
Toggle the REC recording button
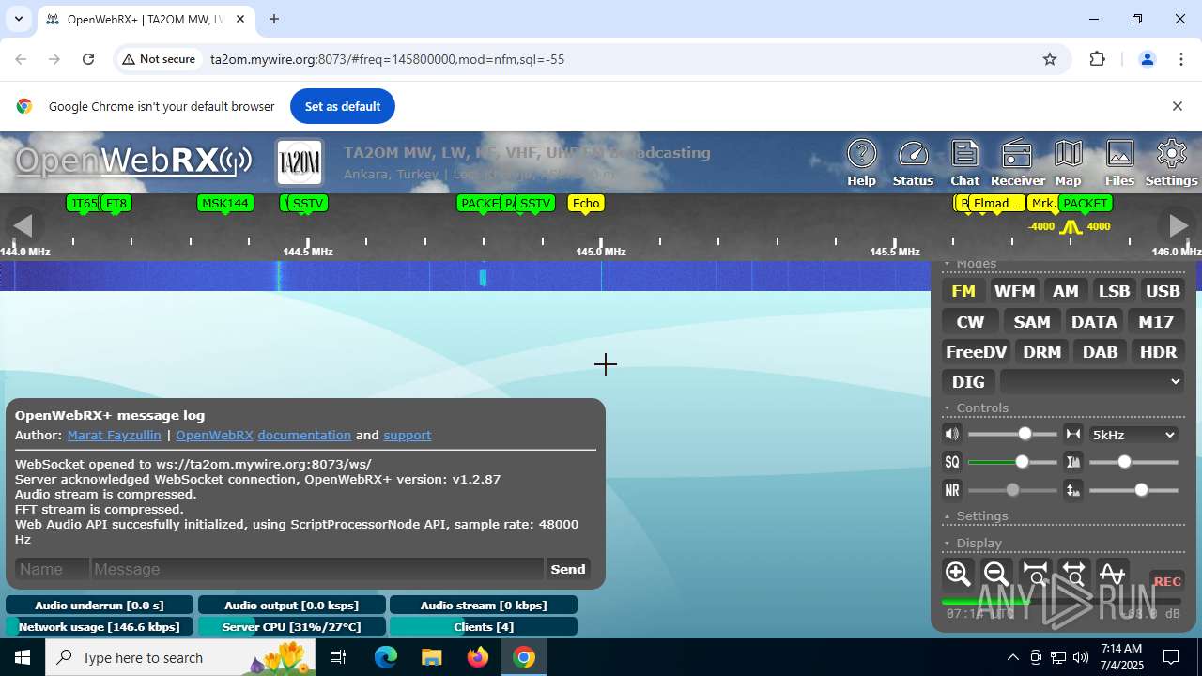(x=1167, y=581)
